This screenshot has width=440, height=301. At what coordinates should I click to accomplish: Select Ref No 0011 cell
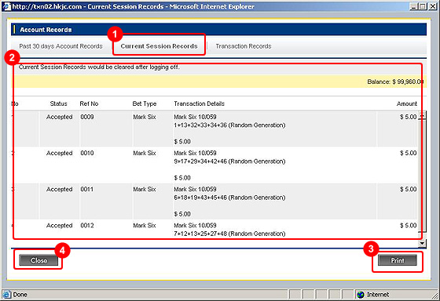(x=87, y=189)
